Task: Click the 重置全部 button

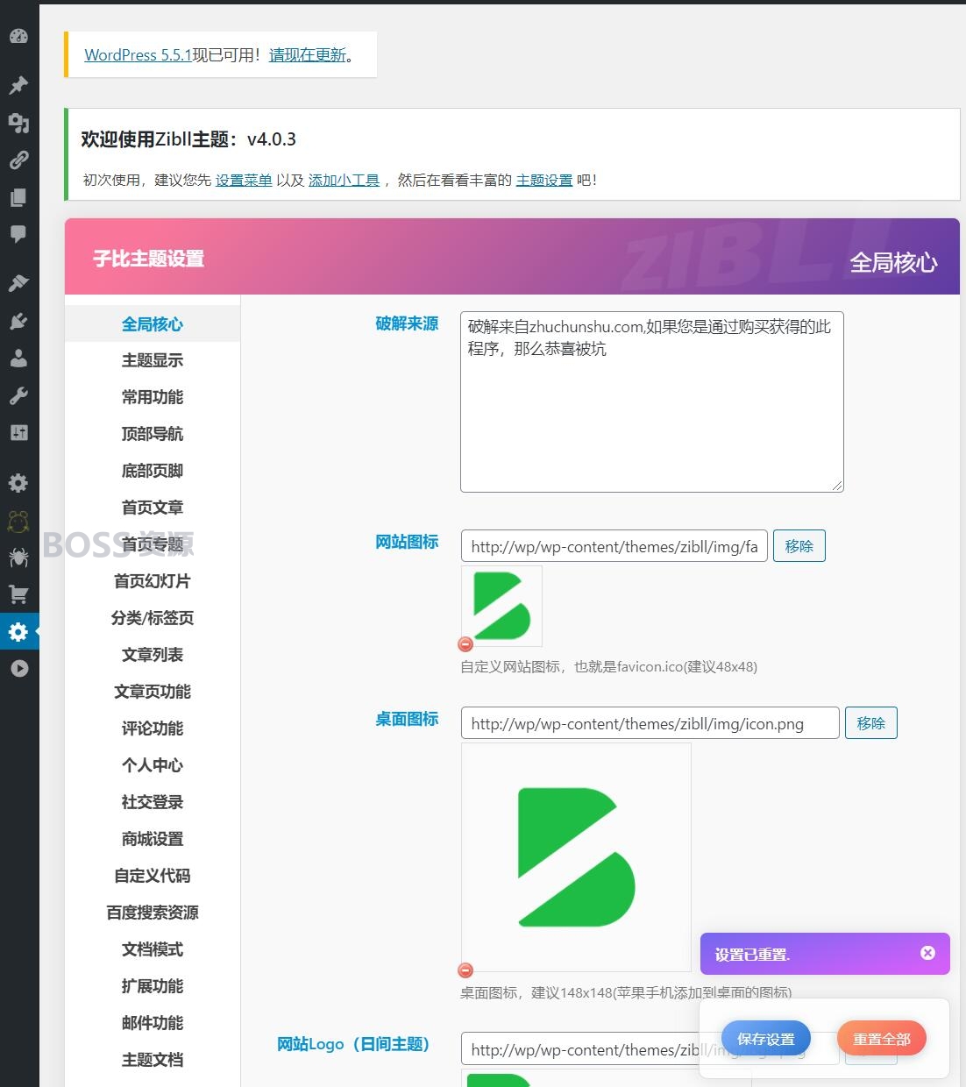Action: [882, 1039]
